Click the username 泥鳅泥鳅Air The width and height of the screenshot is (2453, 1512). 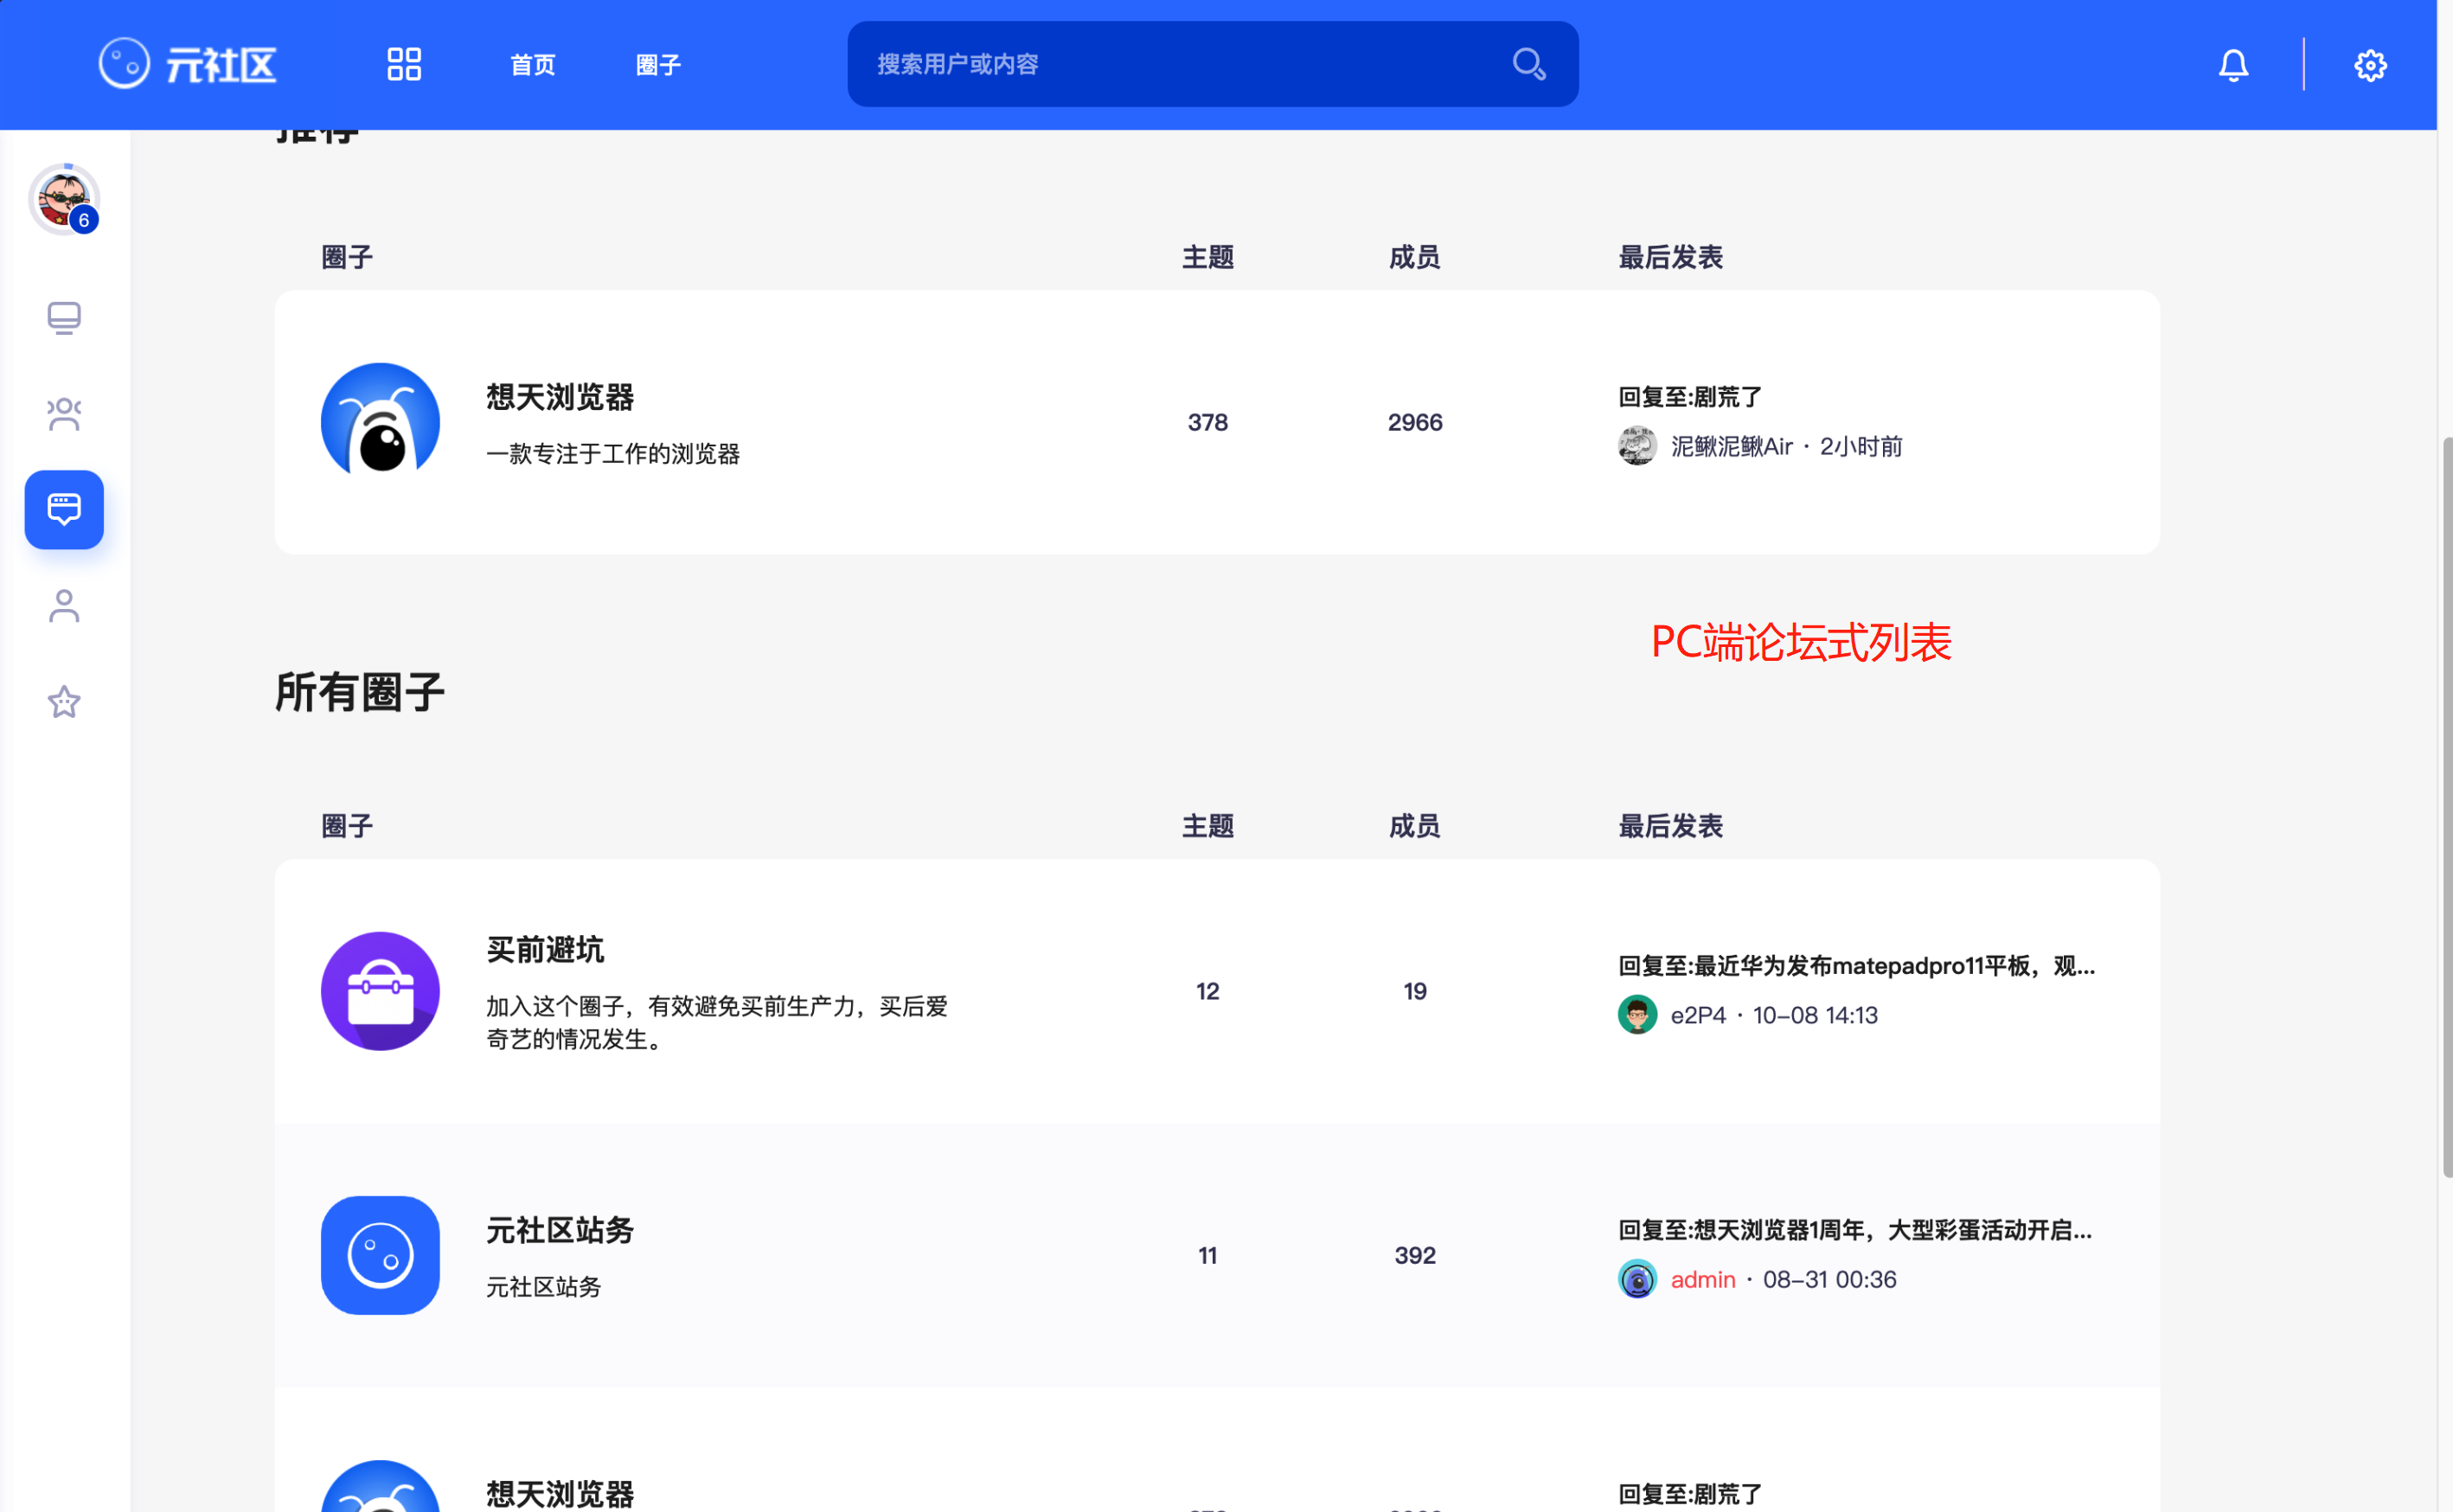tap(1731, 446)
